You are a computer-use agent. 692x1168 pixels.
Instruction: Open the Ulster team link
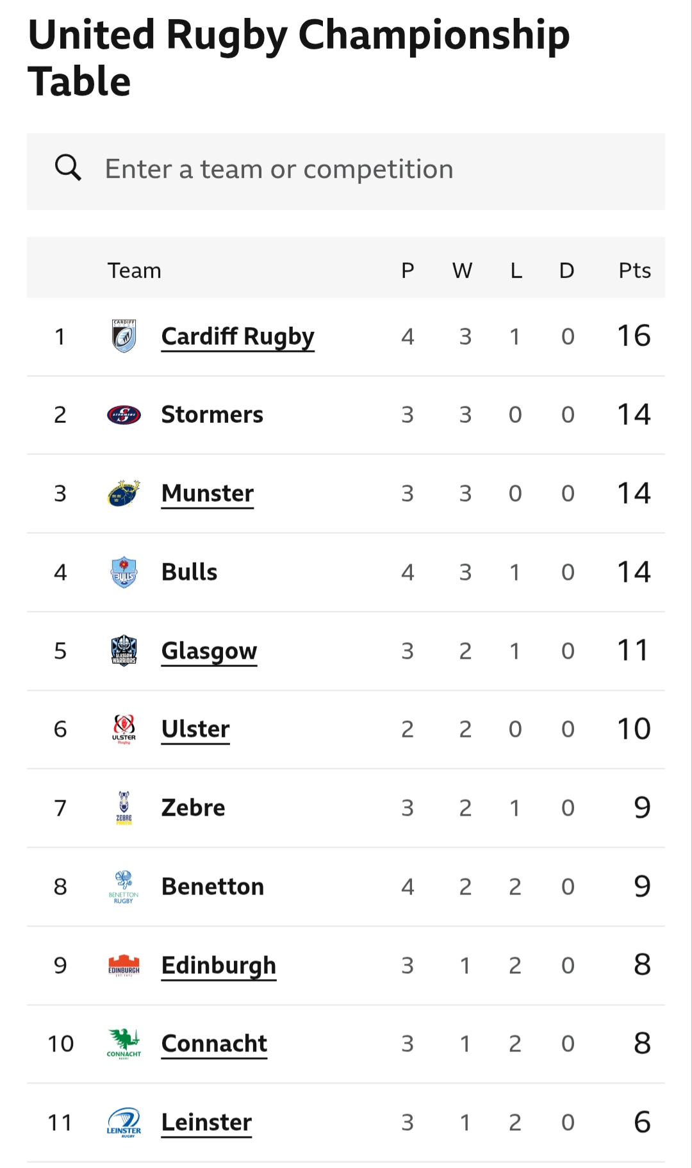tap(195, 729)
